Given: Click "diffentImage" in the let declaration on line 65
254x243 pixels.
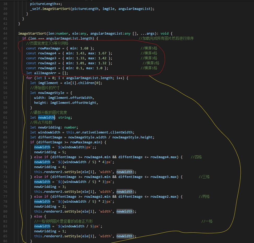Looking at the screenshot, I should (x=50, y=137).
